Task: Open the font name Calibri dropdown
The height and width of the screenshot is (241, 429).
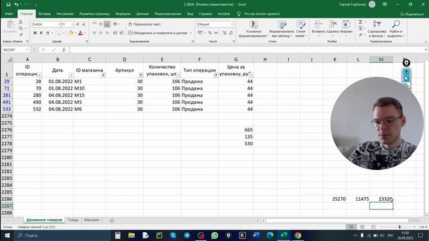Action: tap(58, 24)
